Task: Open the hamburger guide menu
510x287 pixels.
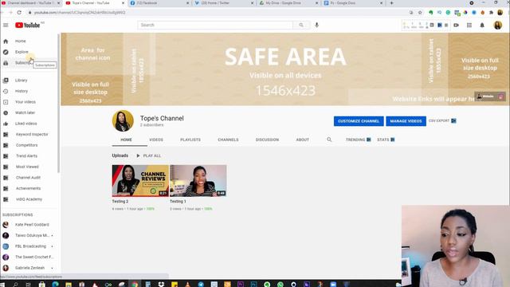Action: click(x=6, y=25)
